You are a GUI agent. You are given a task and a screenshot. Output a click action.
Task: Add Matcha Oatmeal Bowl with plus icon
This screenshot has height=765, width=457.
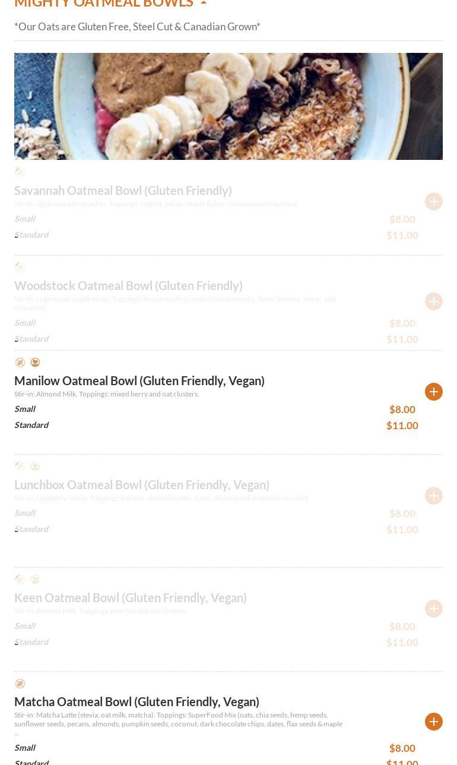coord(434,722)
